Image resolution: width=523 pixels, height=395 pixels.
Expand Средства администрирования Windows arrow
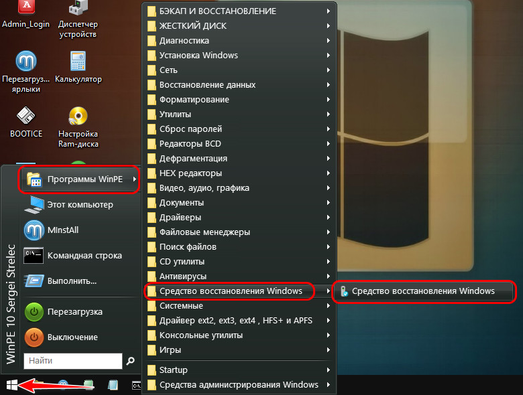point(329,385)
